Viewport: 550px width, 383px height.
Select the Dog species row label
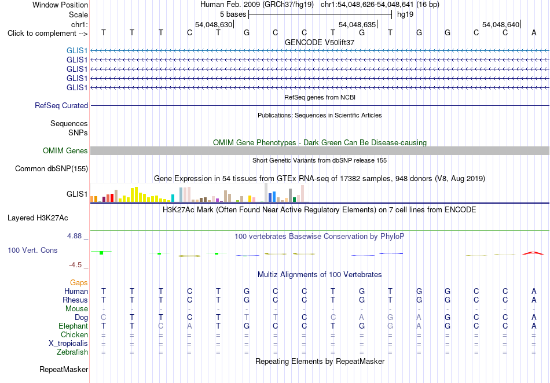click(81, 318)
